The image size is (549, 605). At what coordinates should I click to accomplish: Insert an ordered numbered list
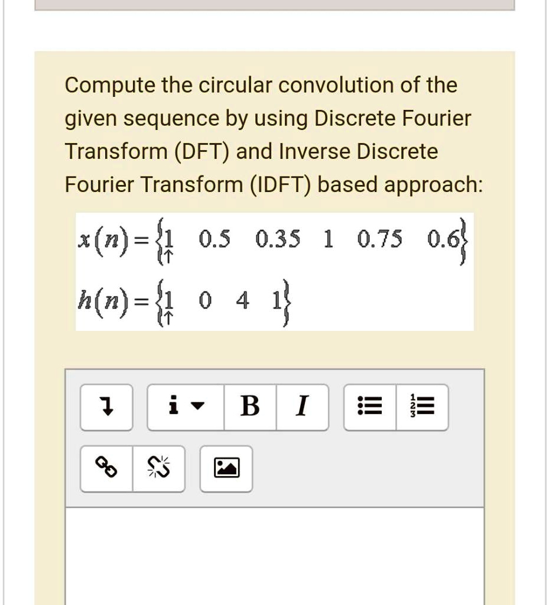click(422, 407)
